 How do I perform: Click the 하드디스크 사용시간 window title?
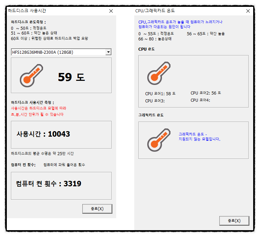pos(27,11)
